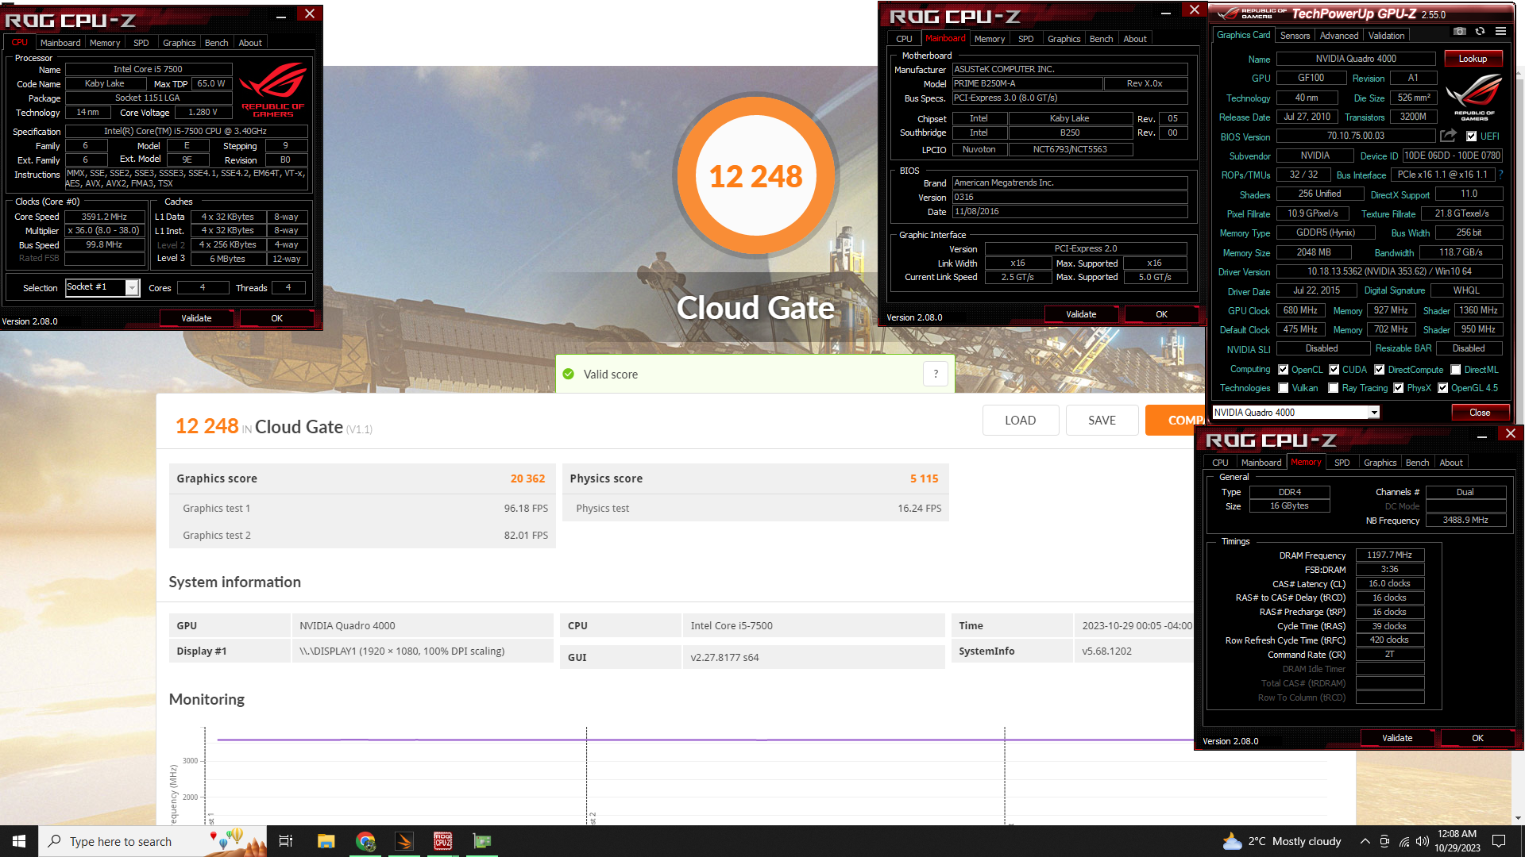Image resolution: width=1525 pixels, height=857 pixels.
Task: Toggle UEFI checkbox in GPU-Z
Action: [1471, 136]
